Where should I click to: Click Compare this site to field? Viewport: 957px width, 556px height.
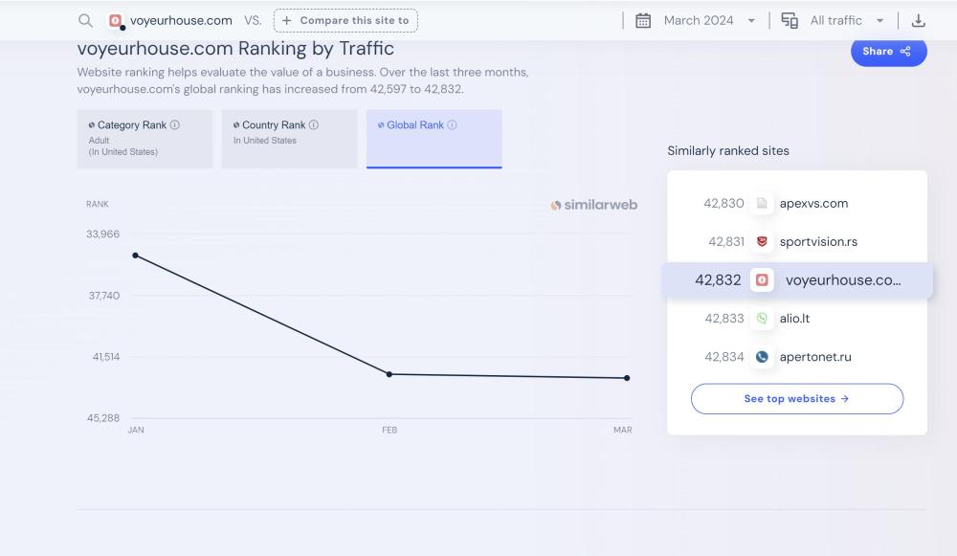coord(345,20)
